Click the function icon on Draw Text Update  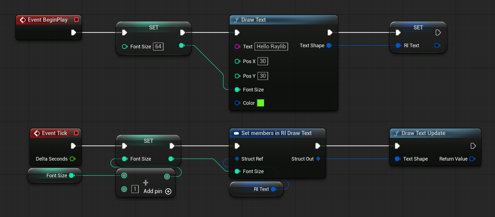coord(397,133)
